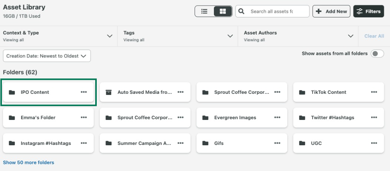Click Show 50 more folders link
The image size is (390, 171).
pos(29,163)
